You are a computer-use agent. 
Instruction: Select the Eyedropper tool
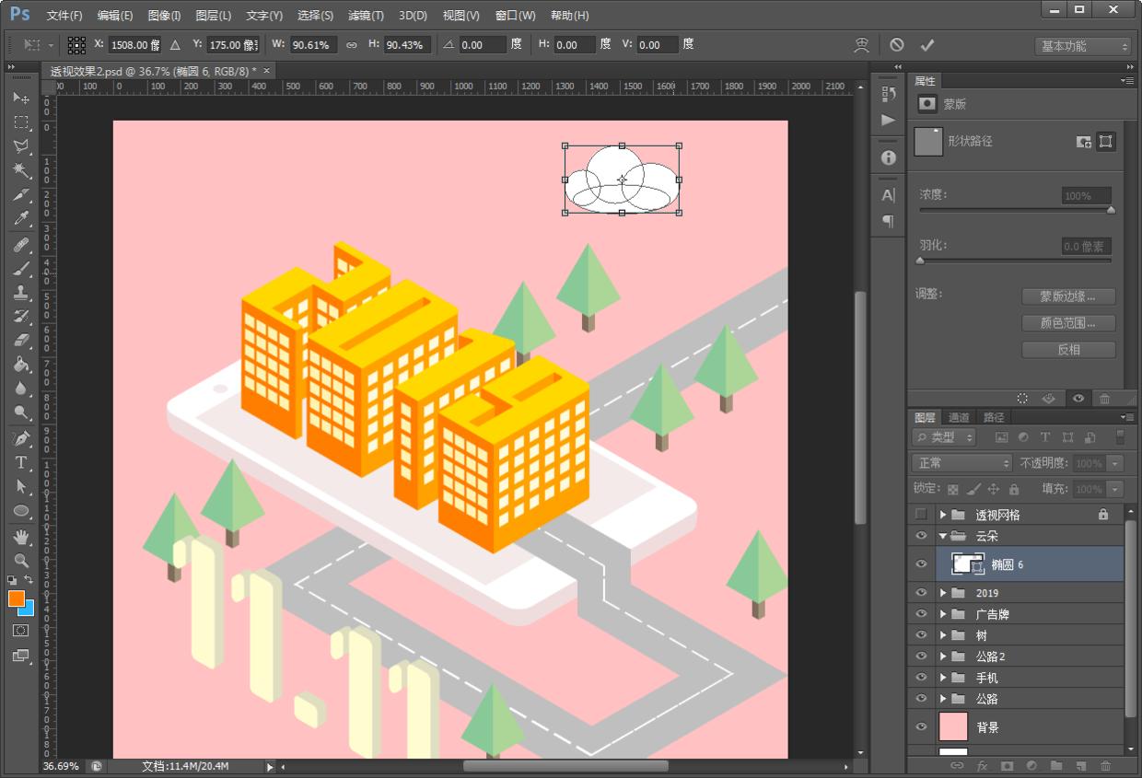pyautogui.click(x=20, y=219)
